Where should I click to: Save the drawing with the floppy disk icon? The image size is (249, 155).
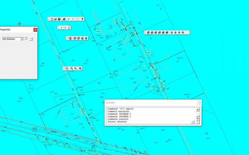59,19
